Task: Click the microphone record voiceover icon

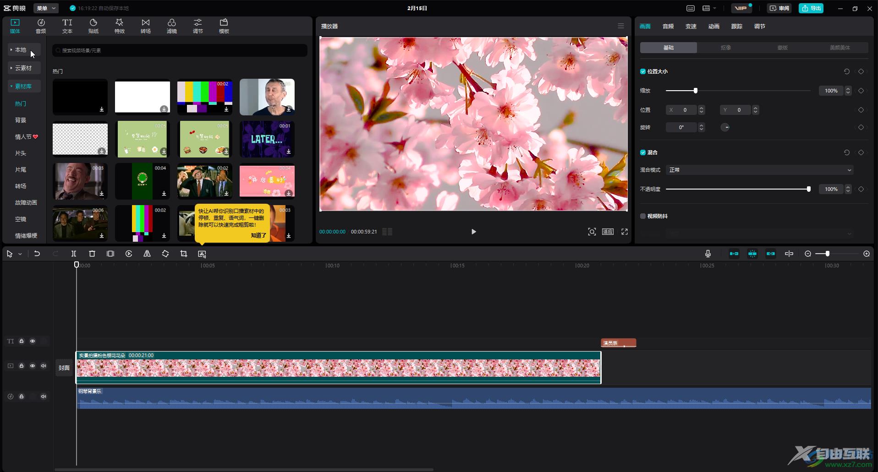Action: 708,254
